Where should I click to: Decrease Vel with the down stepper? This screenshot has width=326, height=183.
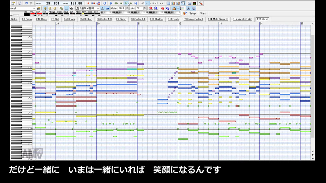145,9
